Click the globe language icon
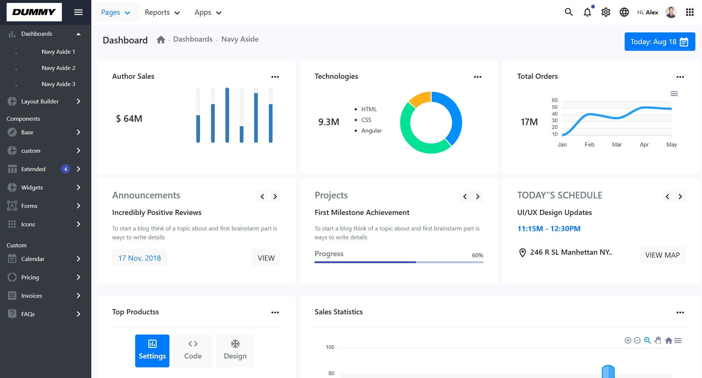The width and height of the screenshot is (702, 378). click(624, 12)
